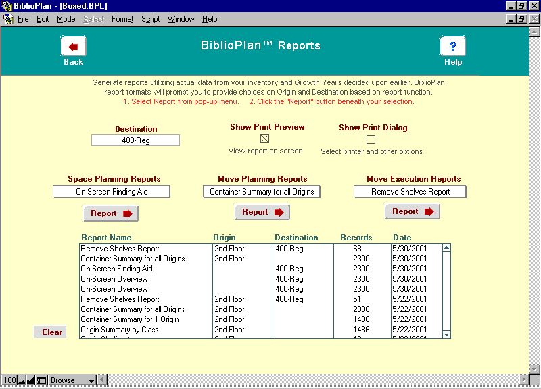The height and width of the screenshot is (389, 541).
Task: Select On-Screen Finding Aid row in report list
Action: [x=261, y=269]
